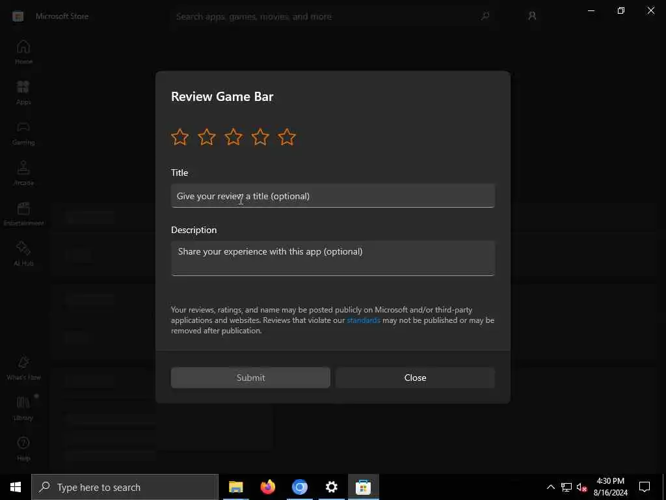Open What's New in sidebar
The image size is (666, 500).
(x=23, y=368)
